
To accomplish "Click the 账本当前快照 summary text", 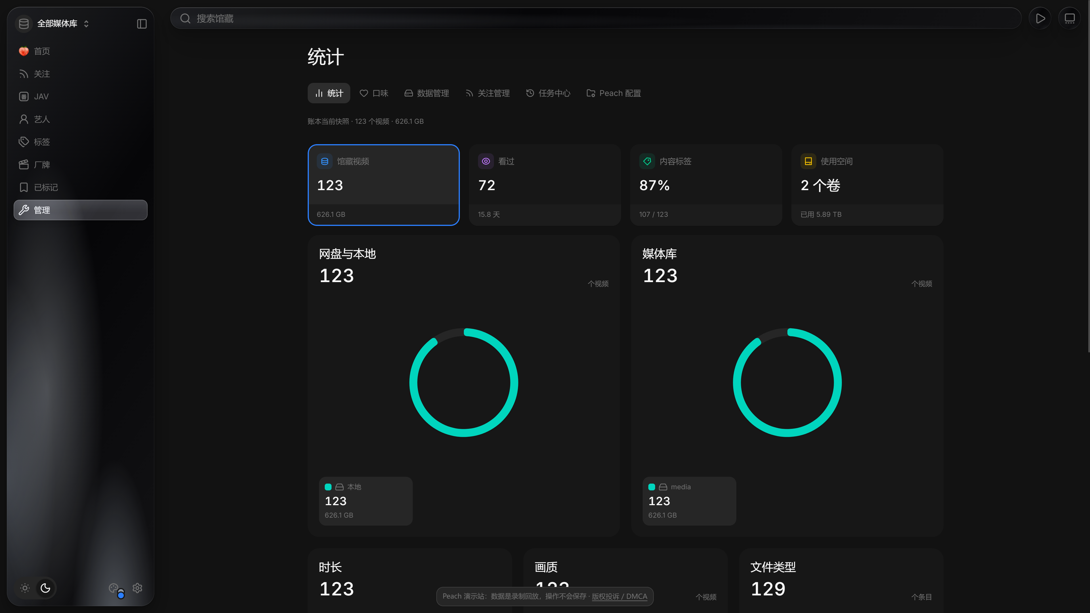I will [366, 121].
